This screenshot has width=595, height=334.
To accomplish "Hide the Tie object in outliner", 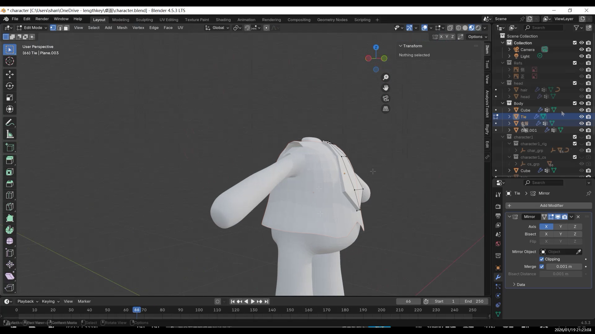I will (581, 117).
